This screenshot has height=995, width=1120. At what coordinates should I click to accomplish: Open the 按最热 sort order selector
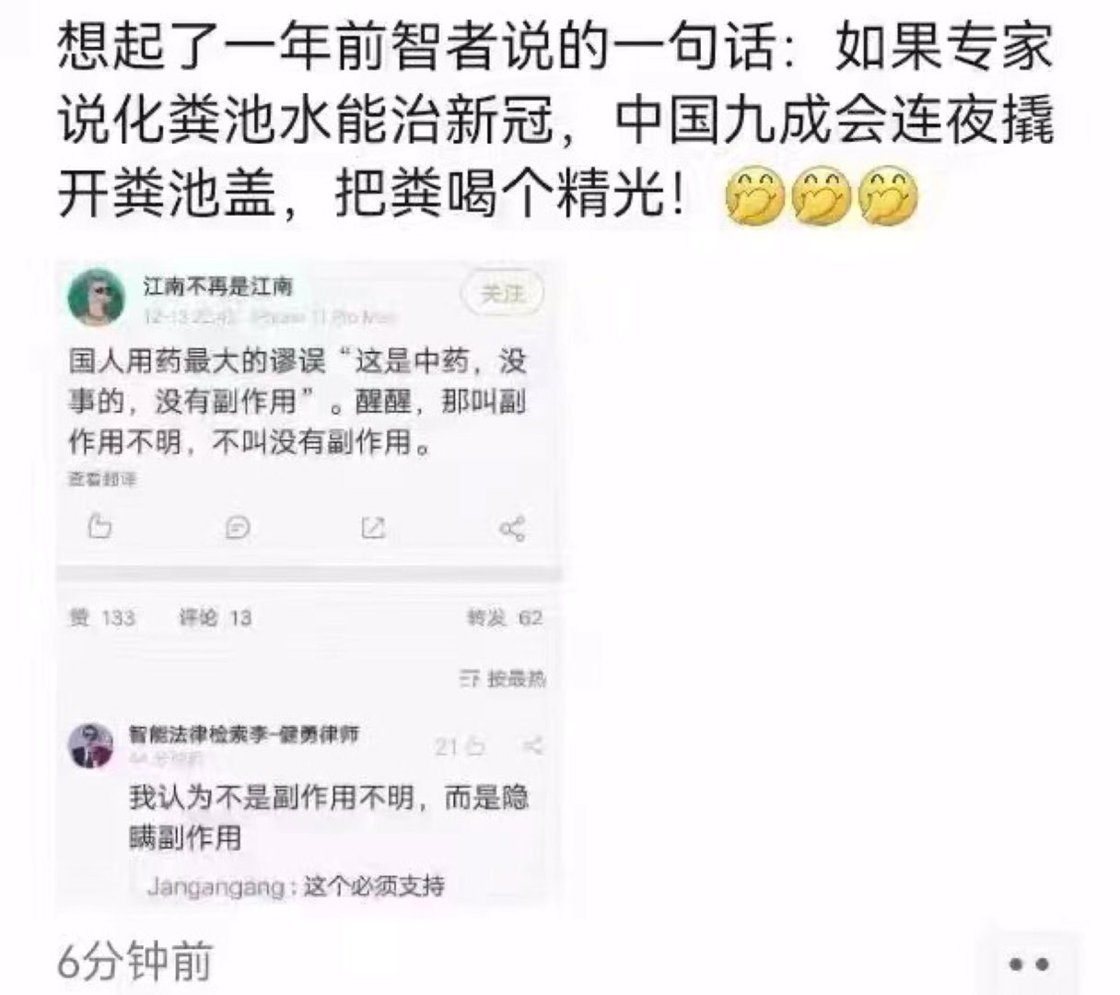[503, 679]
